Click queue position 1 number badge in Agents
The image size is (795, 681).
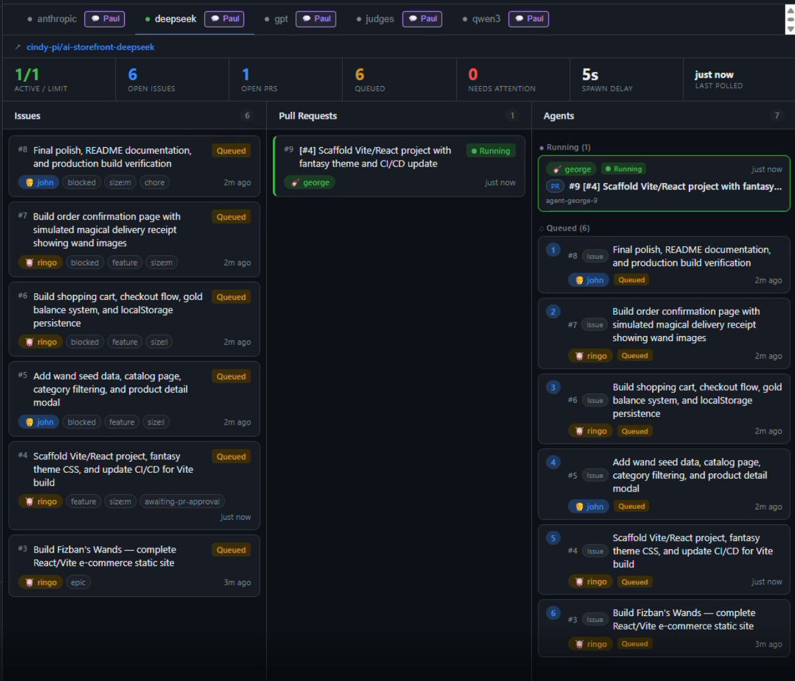click(553, 249)
